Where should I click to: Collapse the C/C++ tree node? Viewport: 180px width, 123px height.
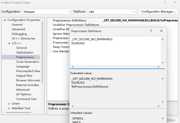pyautogui.click(x=9, y=43)
